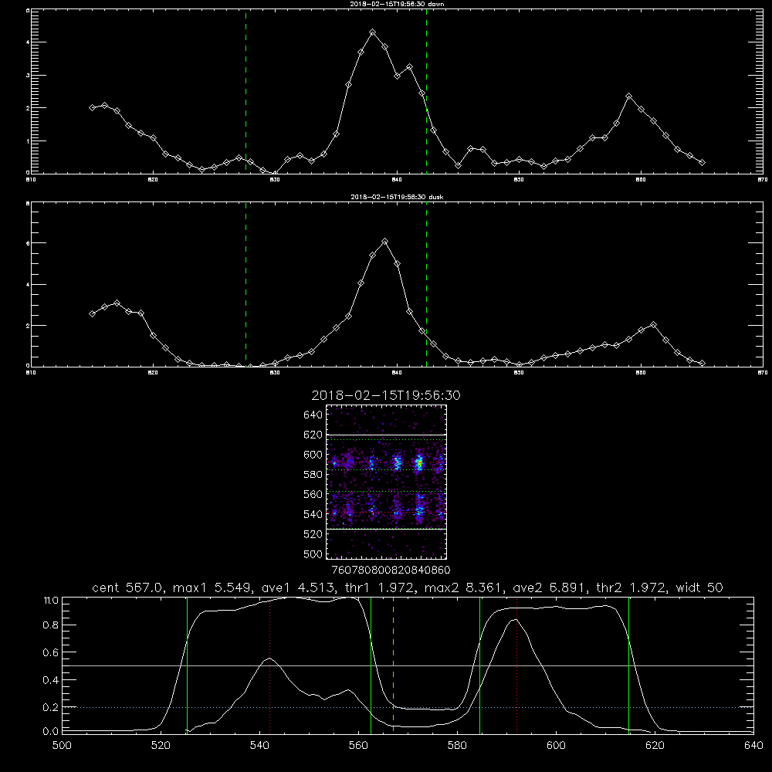The image size is (772, 772).
Task: Click the '760780800820840860' x-axis labels under the detector image
Action: tap(391, 571)
